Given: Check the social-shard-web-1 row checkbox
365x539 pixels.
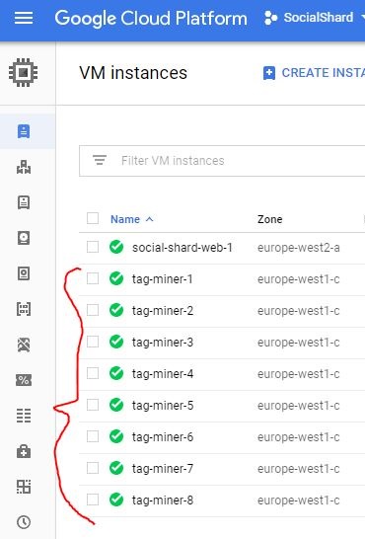Looking at the screenshot, I should click(93, 247).
